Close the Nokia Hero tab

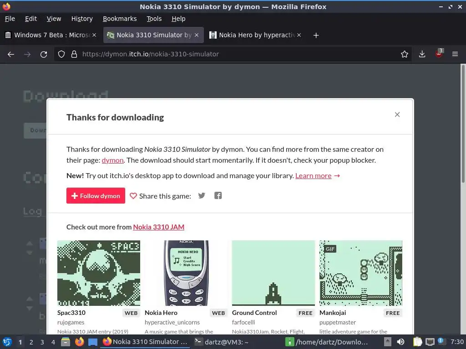299,35
